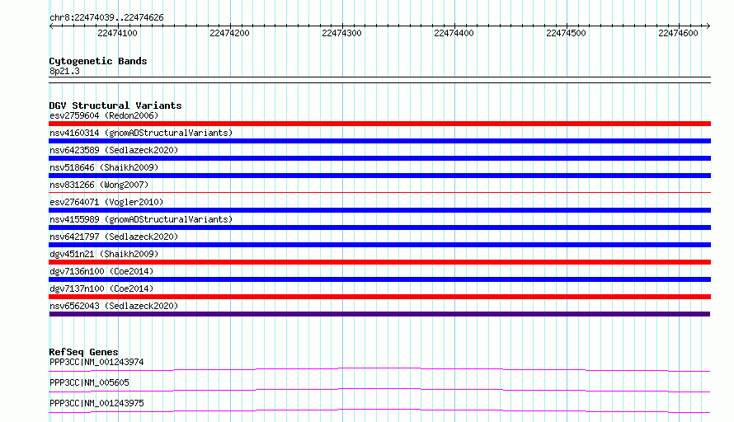This screenshot has height=422, width=734.
Task: Click the DGV Structural Variants track title
Action: (115, 105)
